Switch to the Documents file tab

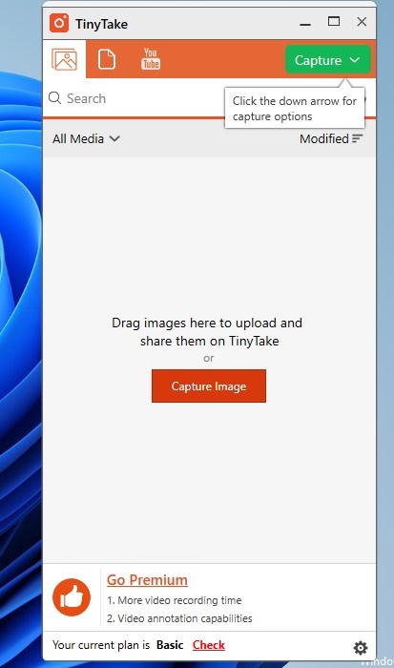[x=107, y=59]
